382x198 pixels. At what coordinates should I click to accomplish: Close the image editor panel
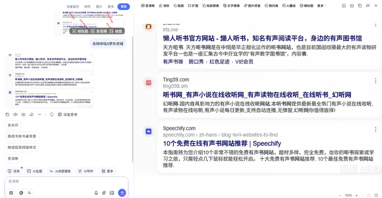click(x=376, y=6)
